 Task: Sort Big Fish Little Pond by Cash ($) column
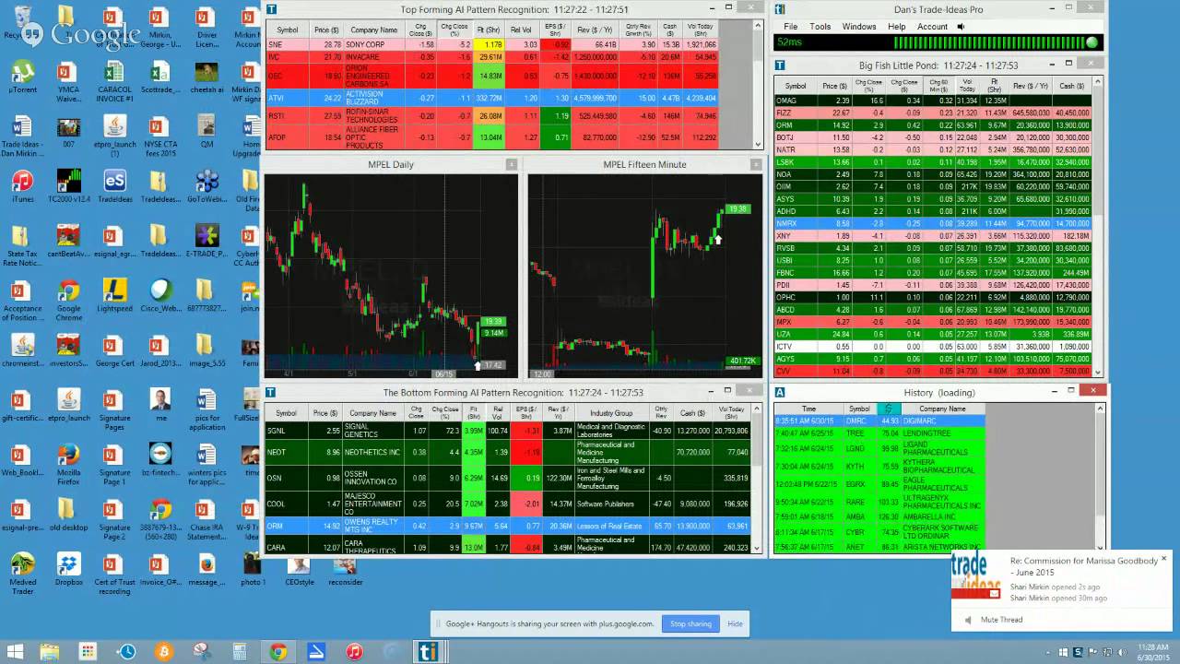(x=1072, y=86)
